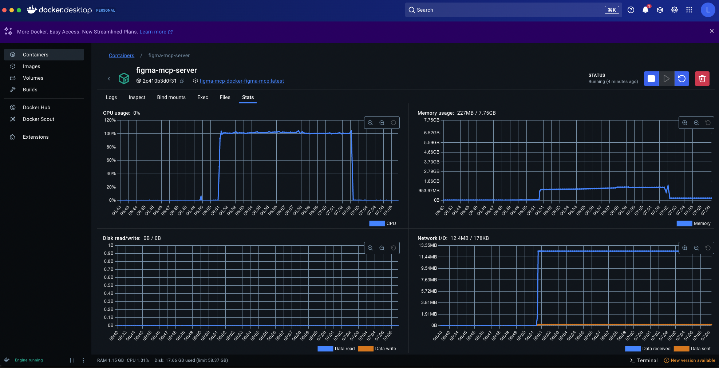719x368 pixels.
Task: Zoom in on the Network I/O chart
Action: pyautogui.click(x=685, y=248)
